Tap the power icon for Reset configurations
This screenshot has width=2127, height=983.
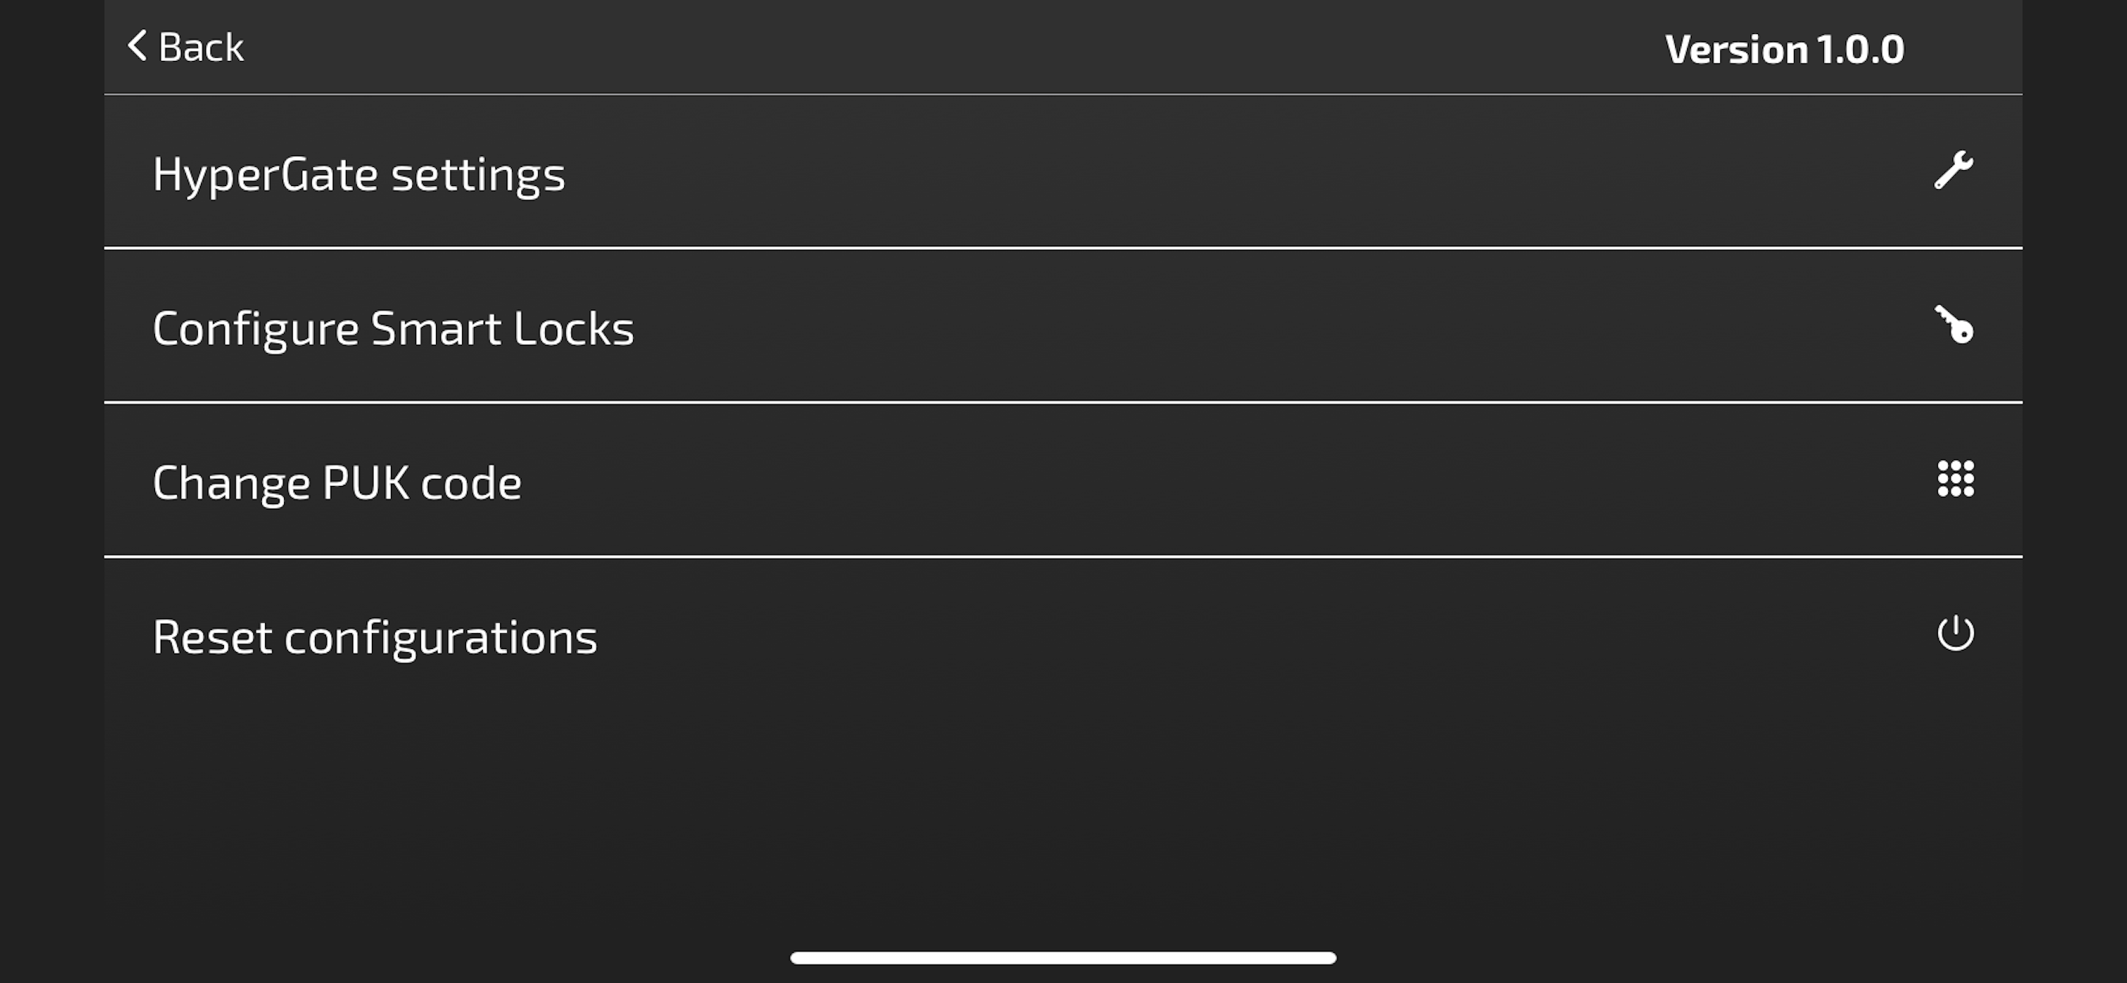[x=1955, y=634]
